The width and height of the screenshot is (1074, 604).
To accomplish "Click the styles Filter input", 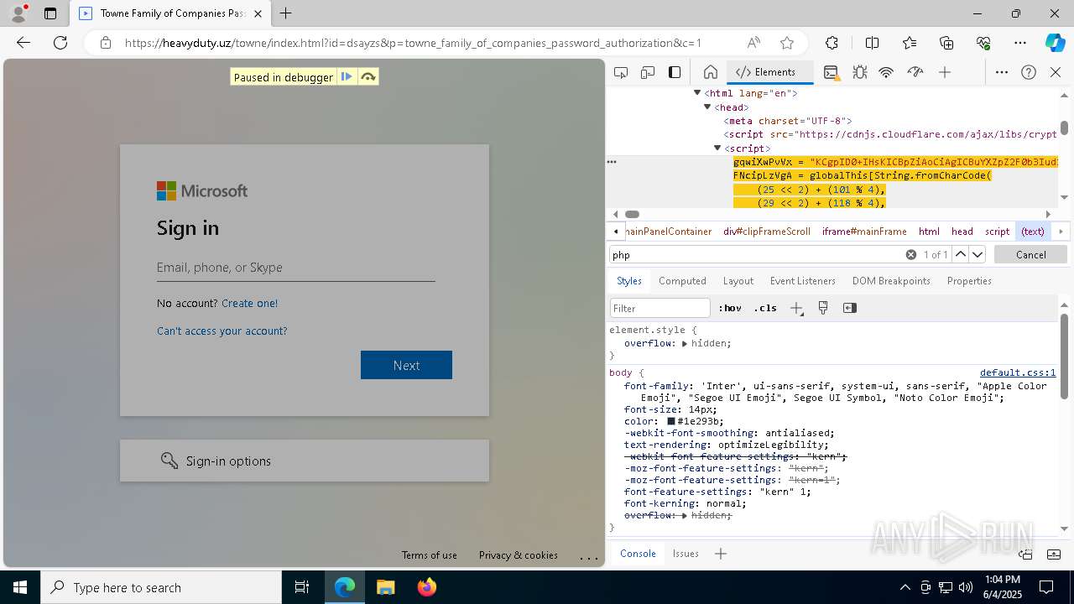I will [660, 308].
